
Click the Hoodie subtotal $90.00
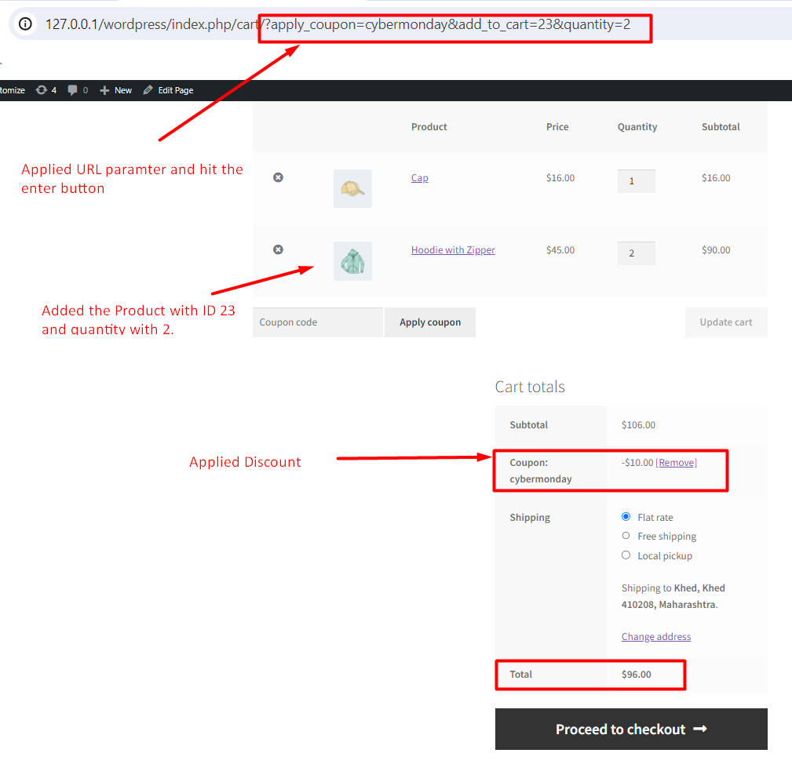[716, 249]
